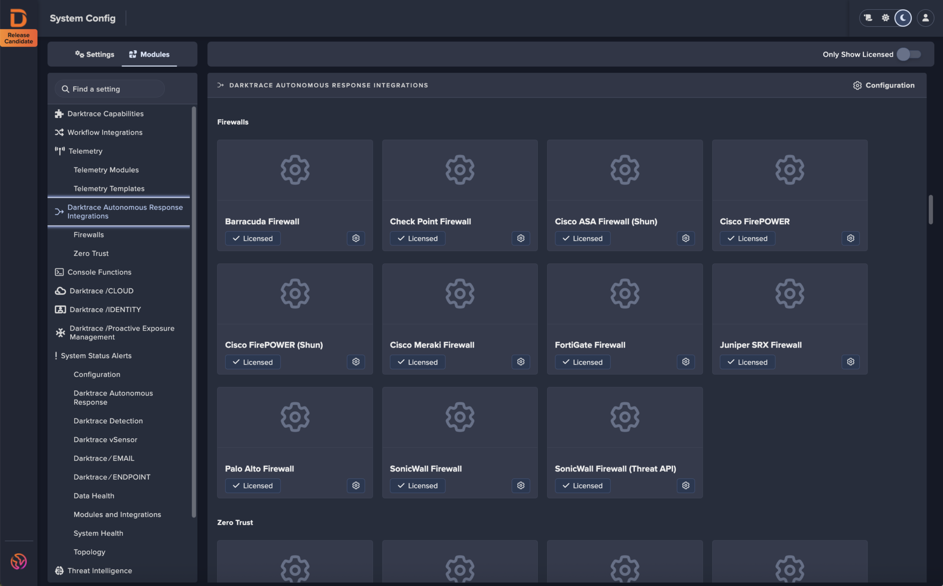
Task: Switch to dark theme with the moon toggle
Action: point(902,18)
